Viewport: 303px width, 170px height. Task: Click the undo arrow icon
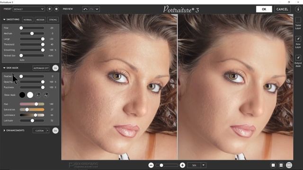pyautogui.click(x=85, y=9)
